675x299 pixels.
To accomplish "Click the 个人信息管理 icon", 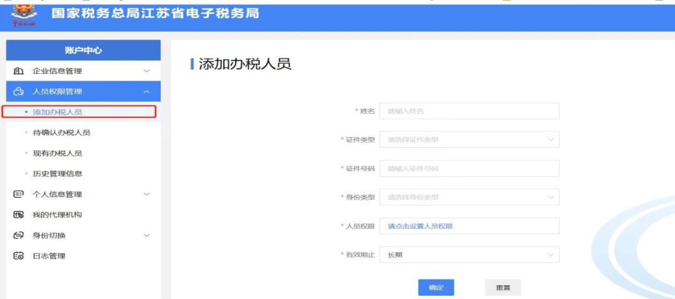I will pyautogui.click(x=19, y=195).
